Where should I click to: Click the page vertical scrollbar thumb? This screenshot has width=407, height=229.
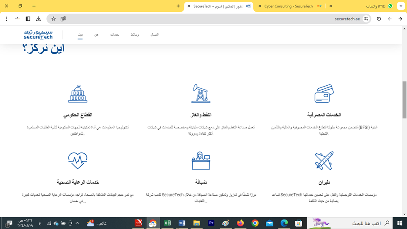(x=404, y=100)
